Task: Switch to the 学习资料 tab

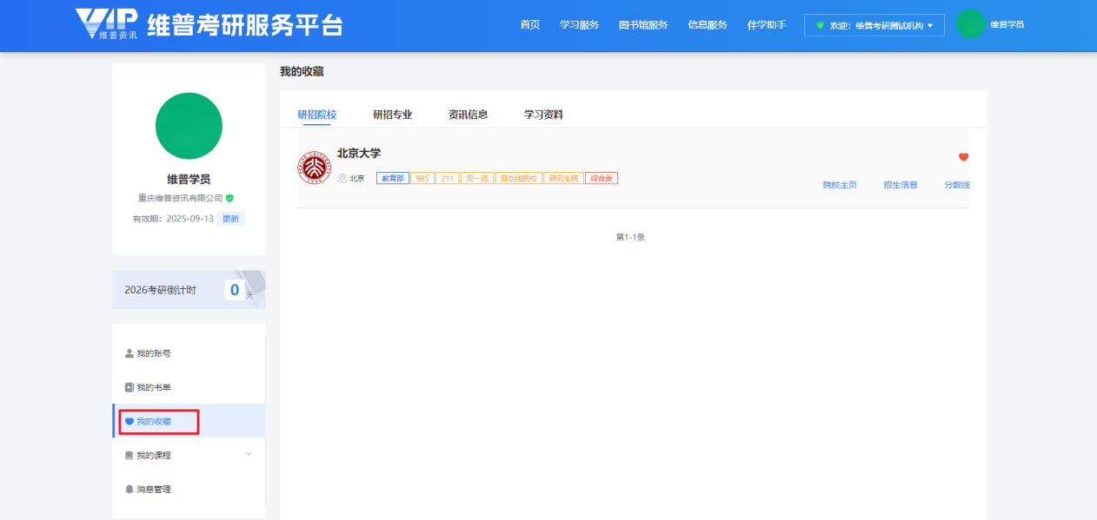Action: click(543, 115)
